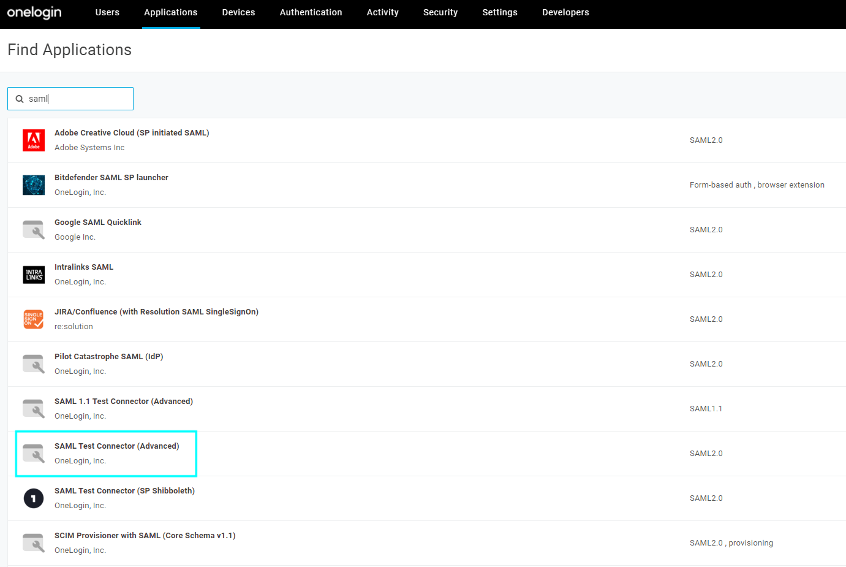
Task: Open the Authentication menu
Action: tap(311, 12)
